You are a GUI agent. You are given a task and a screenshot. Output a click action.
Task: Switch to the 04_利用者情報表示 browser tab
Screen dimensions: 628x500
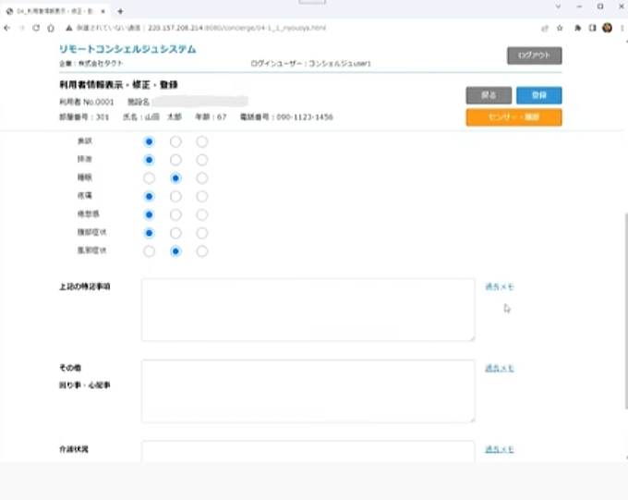(x=57, y=10)
